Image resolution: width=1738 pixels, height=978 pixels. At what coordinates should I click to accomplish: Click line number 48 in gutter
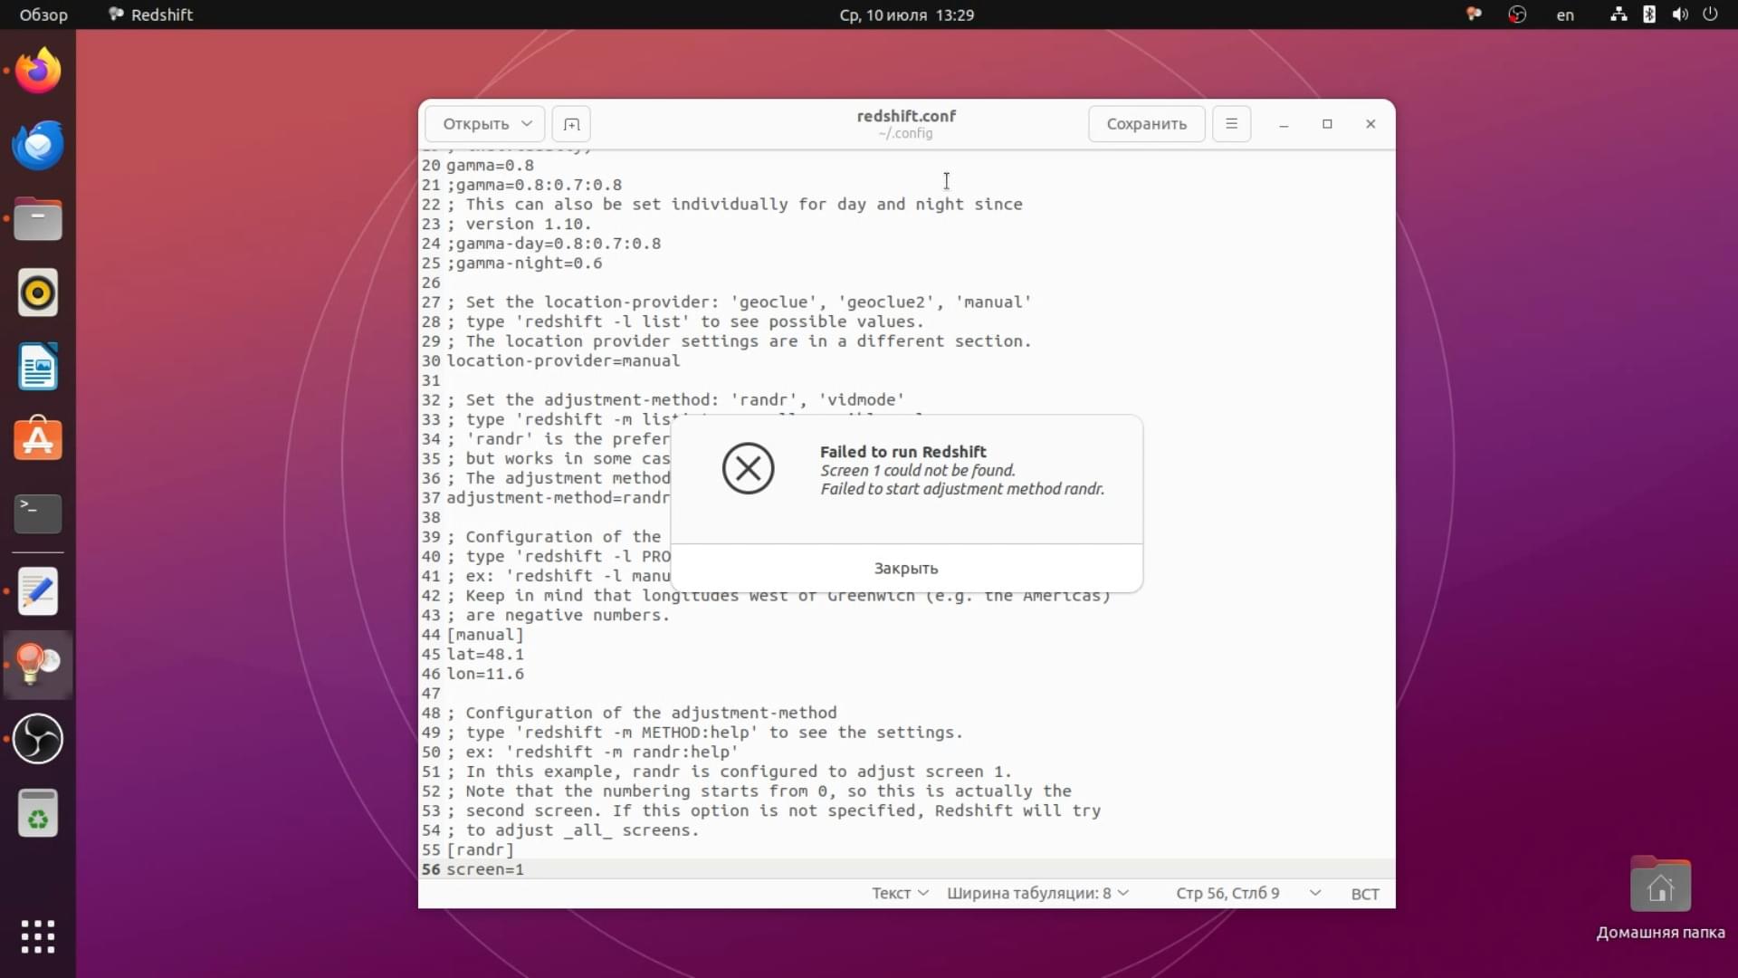click(x=431, y=713)
